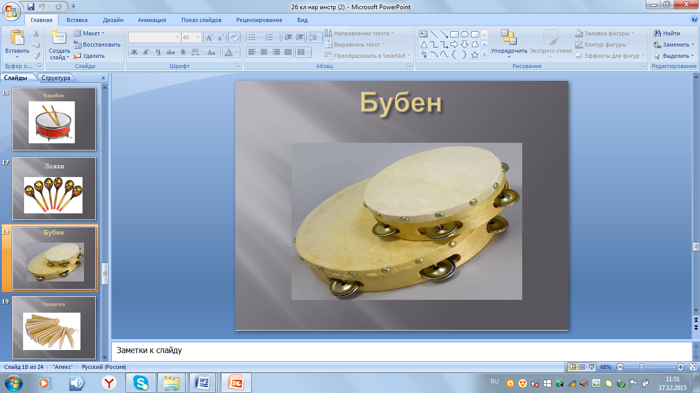Clear all formatting eraser icon
700x393 pixels.
click(x=234, y=37)
